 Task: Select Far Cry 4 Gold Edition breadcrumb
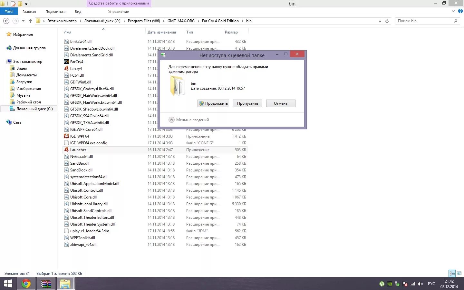(x=220, y=21)
